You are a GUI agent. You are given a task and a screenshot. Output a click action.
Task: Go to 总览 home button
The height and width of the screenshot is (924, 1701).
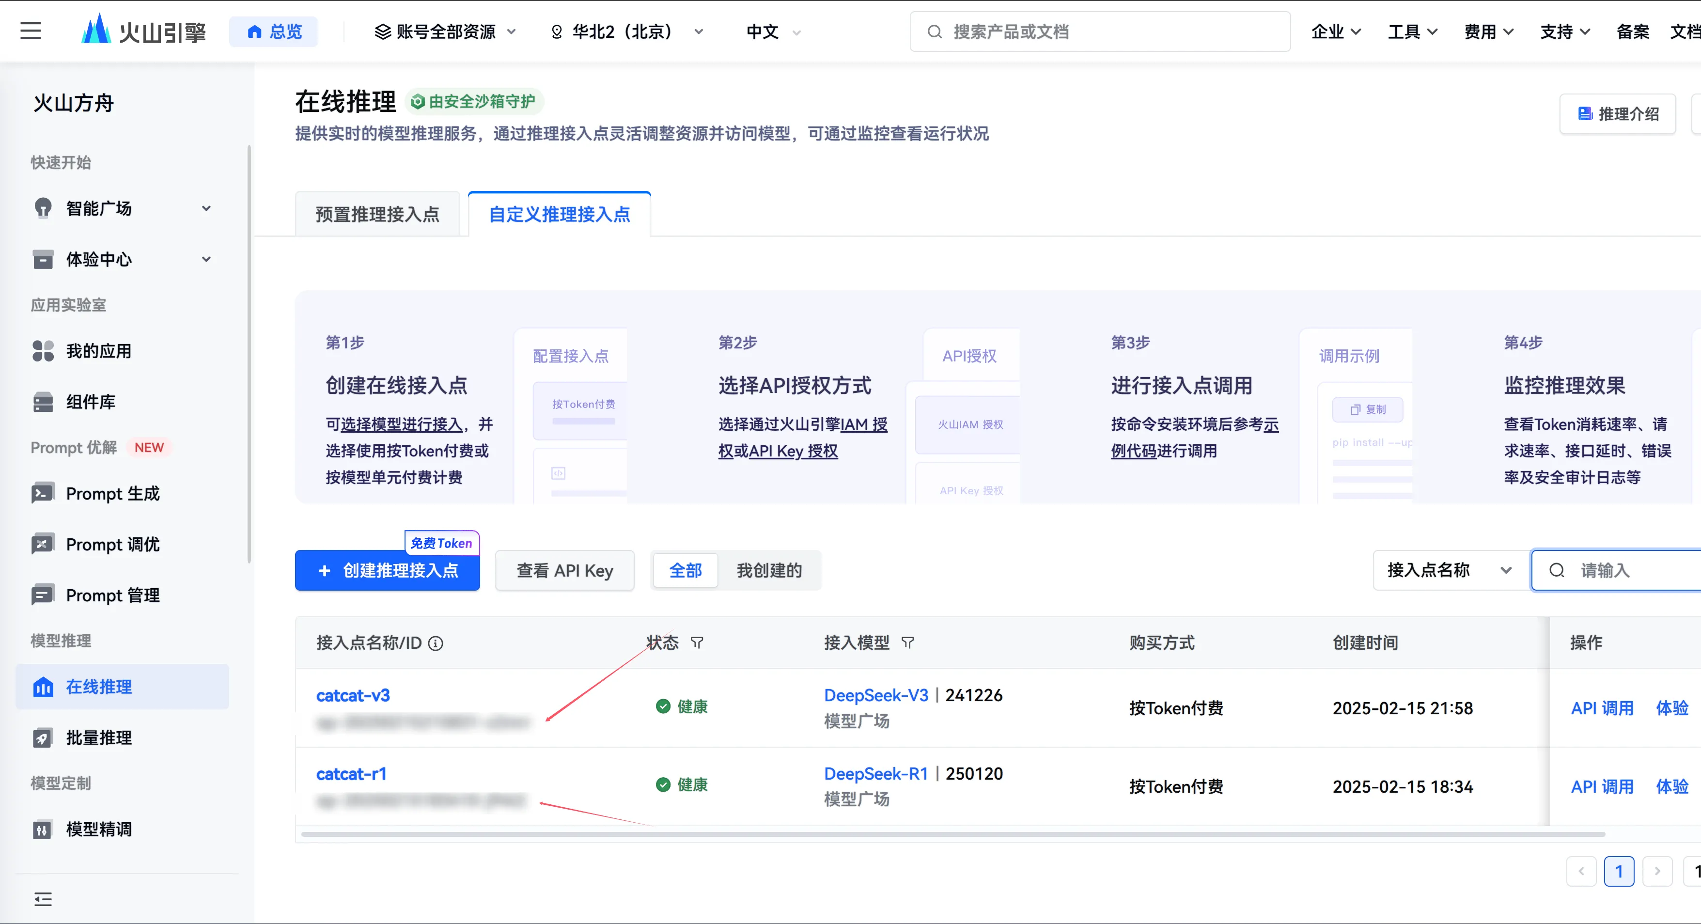[x=274, y=31]
